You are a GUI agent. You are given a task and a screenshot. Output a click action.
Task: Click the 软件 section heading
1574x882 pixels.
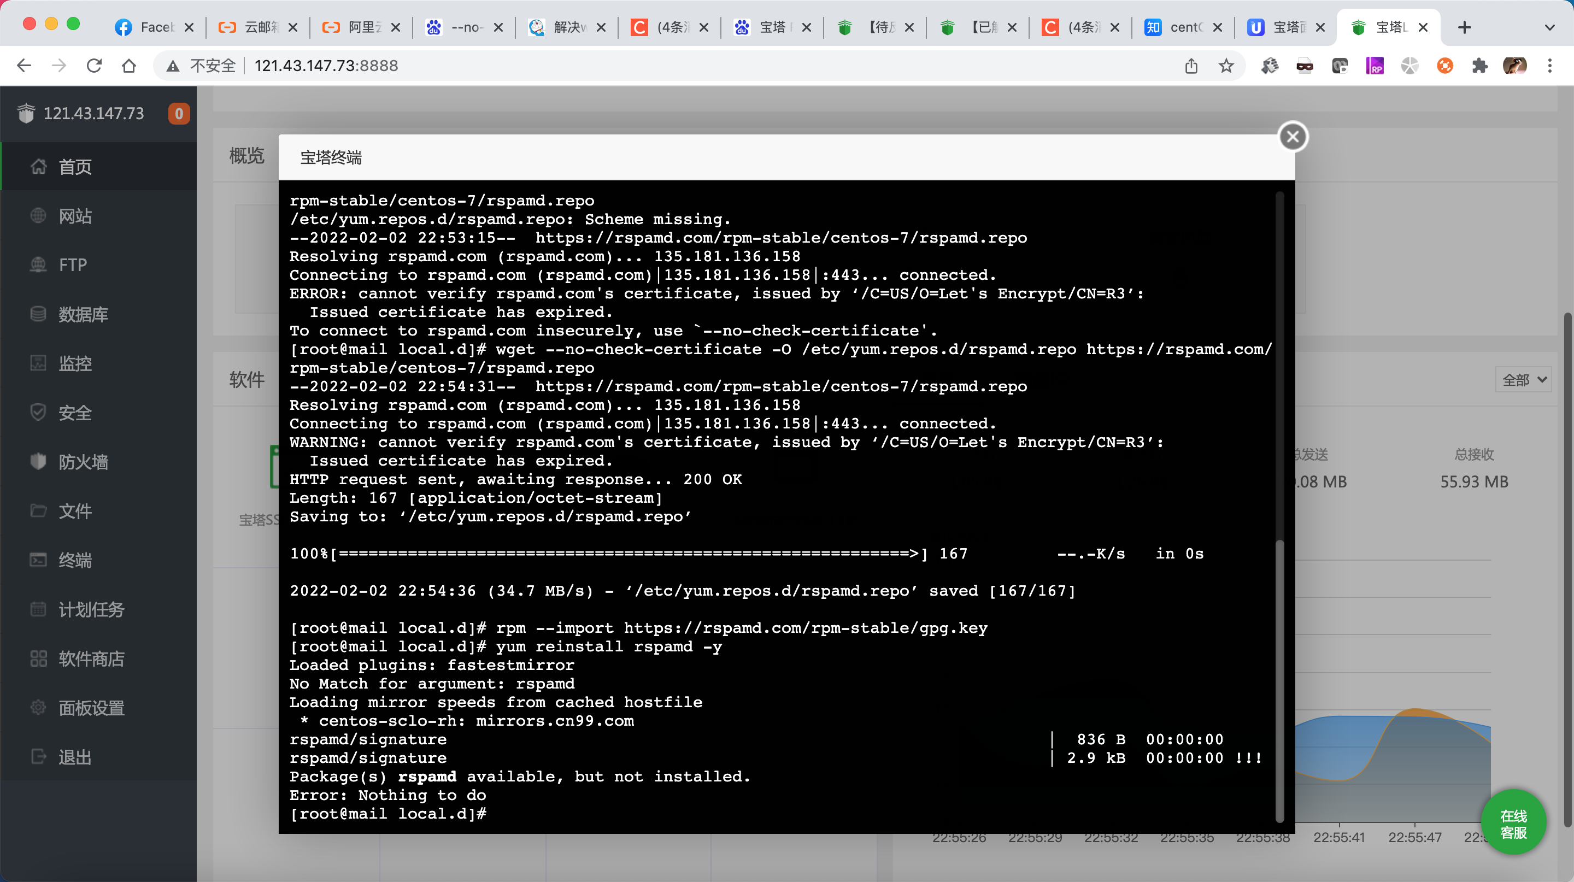coord(247,379)
